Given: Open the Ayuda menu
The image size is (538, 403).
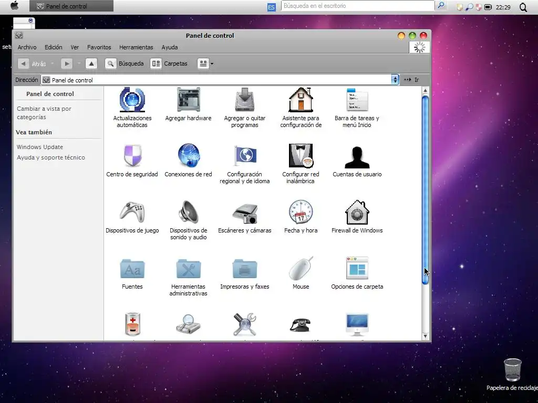Looking at the screenshot, I should point(170,47).
